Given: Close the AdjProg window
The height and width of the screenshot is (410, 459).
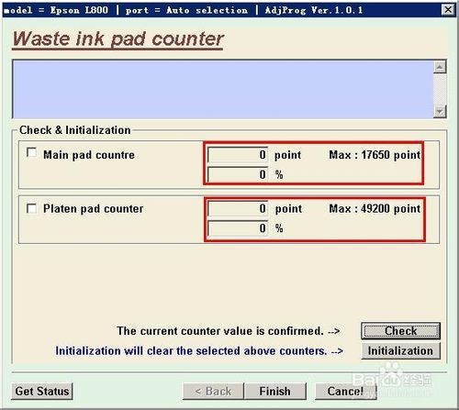Looking at the screenshot, I should pyautogui.click(x=448, y=10).
